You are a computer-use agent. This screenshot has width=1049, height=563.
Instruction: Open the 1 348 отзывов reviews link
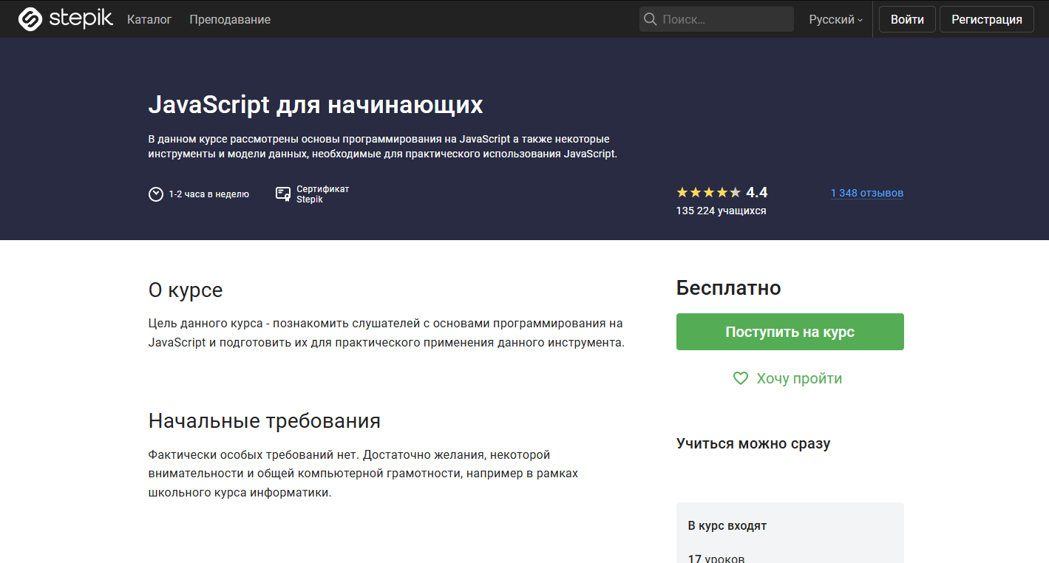coord(866,193)
